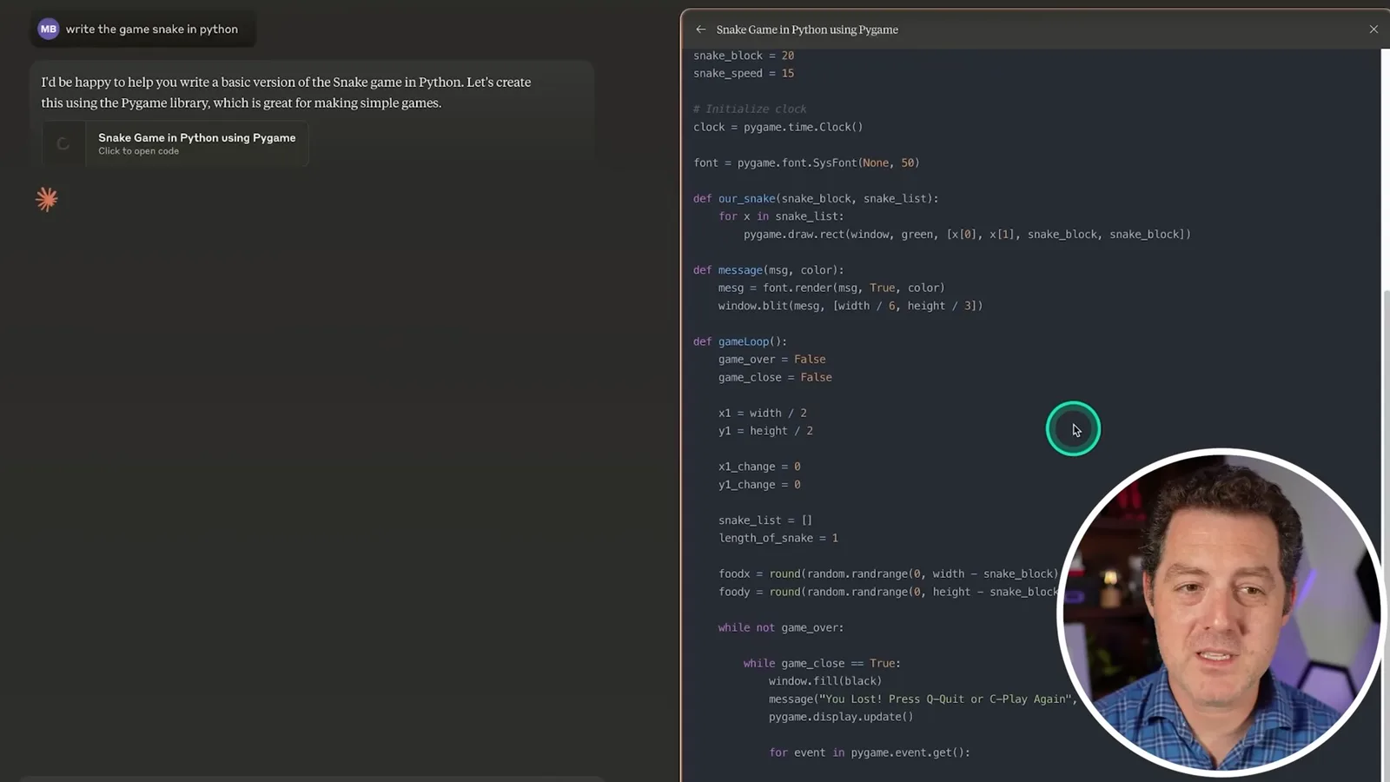Click the 'window.blit(mesg...' line
Screen dimensions: 1390x782
[851, 306]
